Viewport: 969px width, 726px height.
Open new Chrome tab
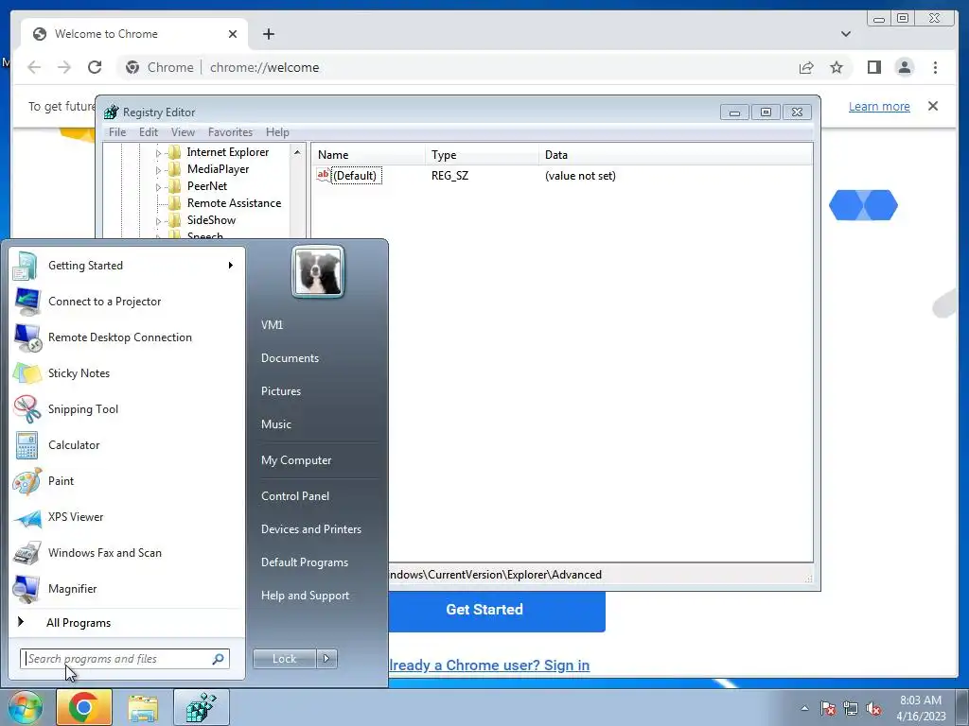268,34
